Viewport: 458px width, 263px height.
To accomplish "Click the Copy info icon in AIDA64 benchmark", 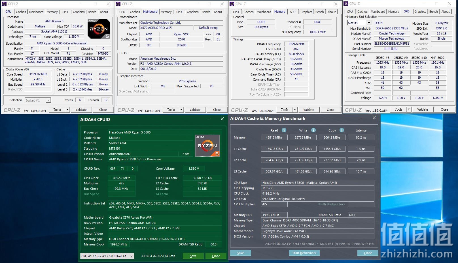I will pyautogui.click(x=342, y=130).
